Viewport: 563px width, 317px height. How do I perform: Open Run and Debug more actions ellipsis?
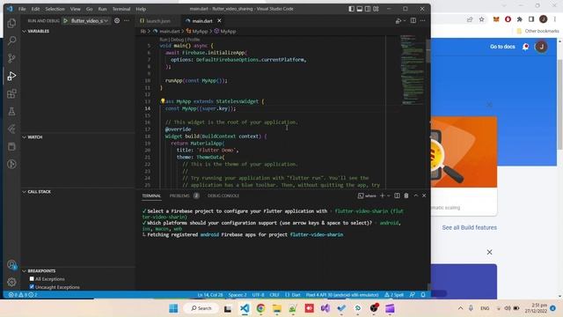(x=127, y=21)
